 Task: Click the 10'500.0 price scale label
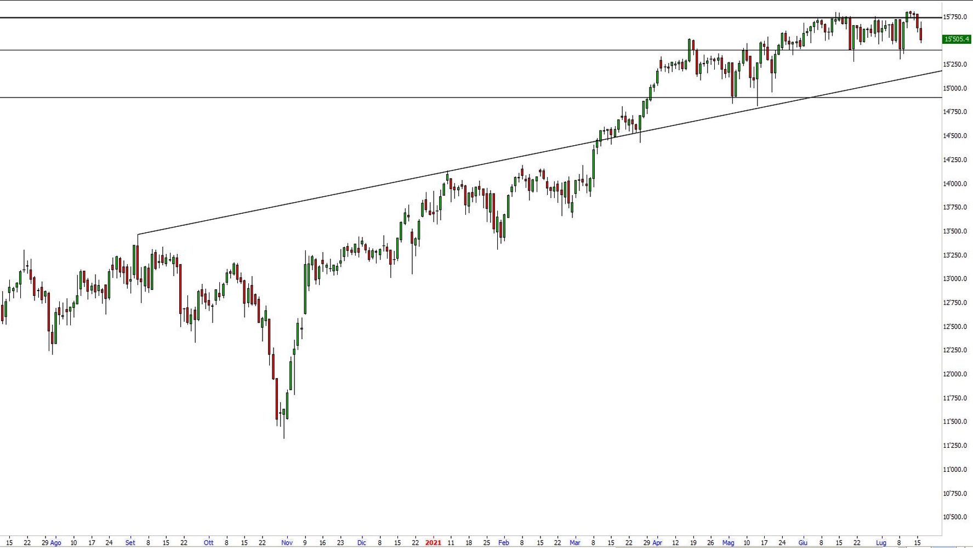click(x=954, y=517)
